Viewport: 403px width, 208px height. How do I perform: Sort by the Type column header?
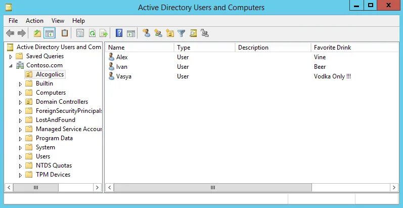pos(205,48)
